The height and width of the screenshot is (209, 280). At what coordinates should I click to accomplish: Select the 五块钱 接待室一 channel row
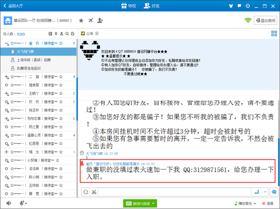[38, 185]
